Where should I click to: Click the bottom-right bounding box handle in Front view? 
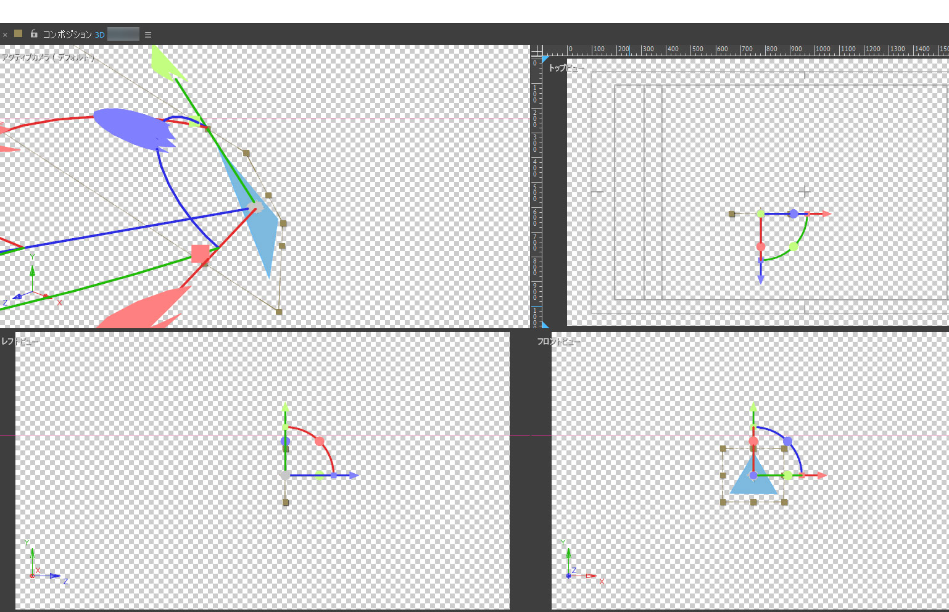784,502
